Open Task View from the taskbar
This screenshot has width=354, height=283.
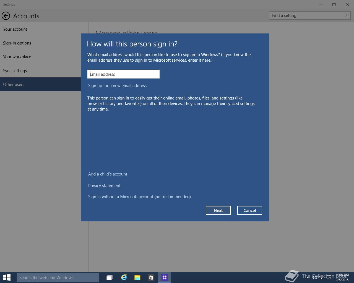pos(110,277)
